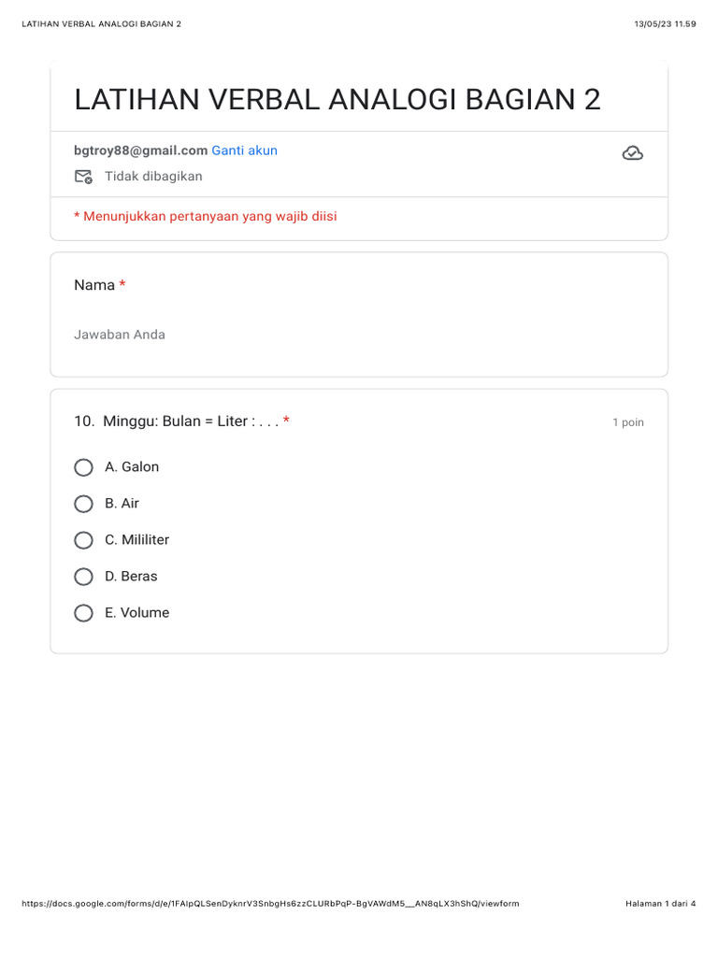
Task: Click the Halaman 1 dari 4 page indicator
Action: click(x=660, y=904)
